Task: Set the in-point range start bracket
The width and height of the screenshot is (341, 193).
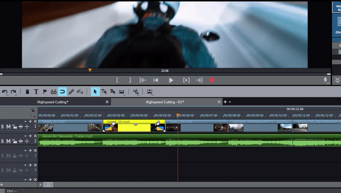Action: [117, 80]
